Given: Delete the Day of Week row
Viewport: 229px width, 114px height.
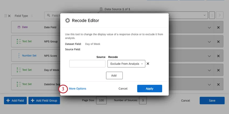Looking at the screenshot, I should [218, 70].
